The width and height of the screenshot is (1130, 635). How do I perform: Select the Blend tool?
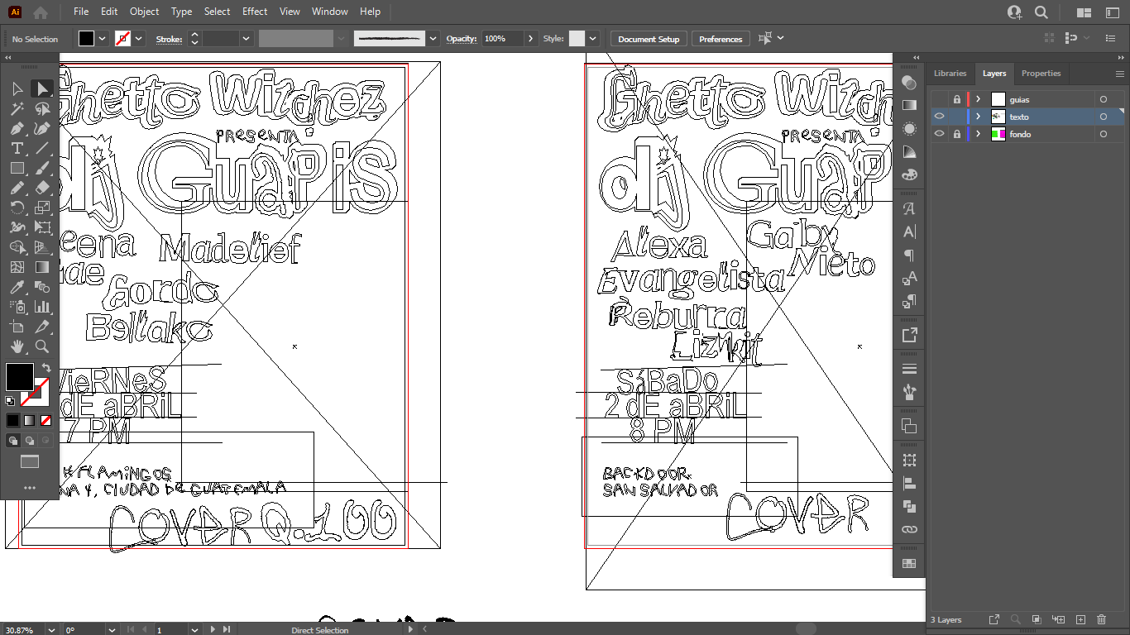pos(42,287)
